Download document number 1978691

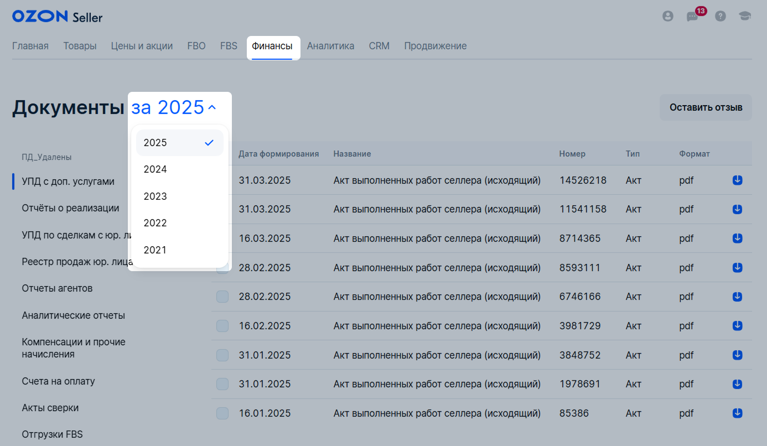(x=737, y=384)
